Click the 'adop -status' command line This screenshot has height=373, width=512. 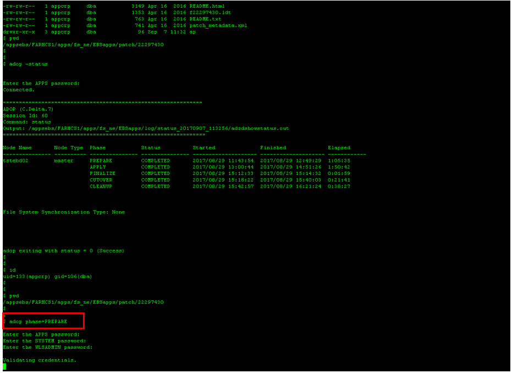click(x=25, y=64)
